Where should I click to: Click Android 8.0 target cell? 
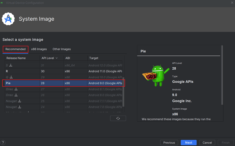[x=105, y=95]
